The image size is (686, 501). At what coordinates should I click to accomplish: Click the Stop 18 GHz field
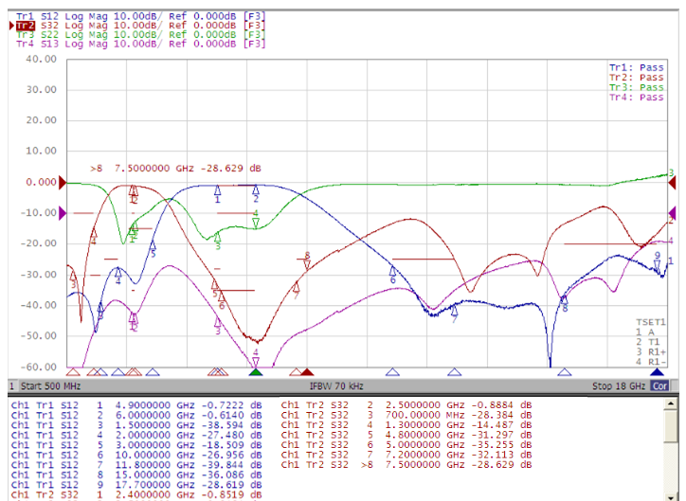point(618,386)
